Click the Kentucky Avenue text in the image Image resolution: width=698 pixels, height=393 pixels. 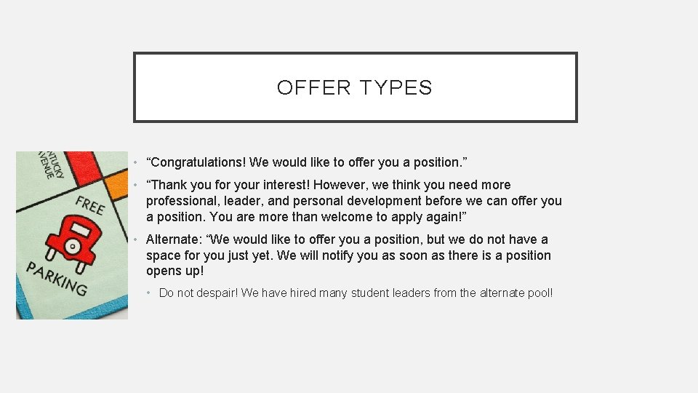pos(52,164)
